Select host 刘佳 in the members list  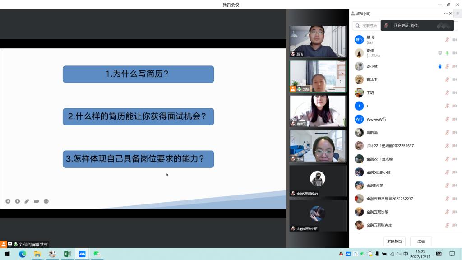[406, 53]
